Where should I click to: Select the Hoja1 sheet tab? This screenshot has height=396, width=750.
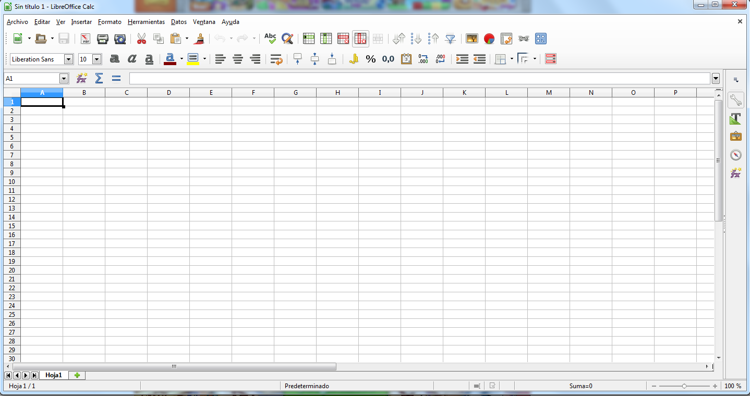pos(53,375)
